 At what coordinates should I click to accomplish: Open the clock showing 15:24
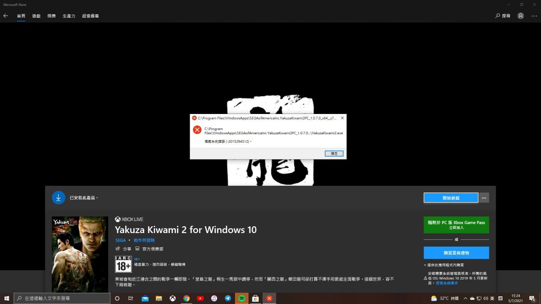[516, 298]
